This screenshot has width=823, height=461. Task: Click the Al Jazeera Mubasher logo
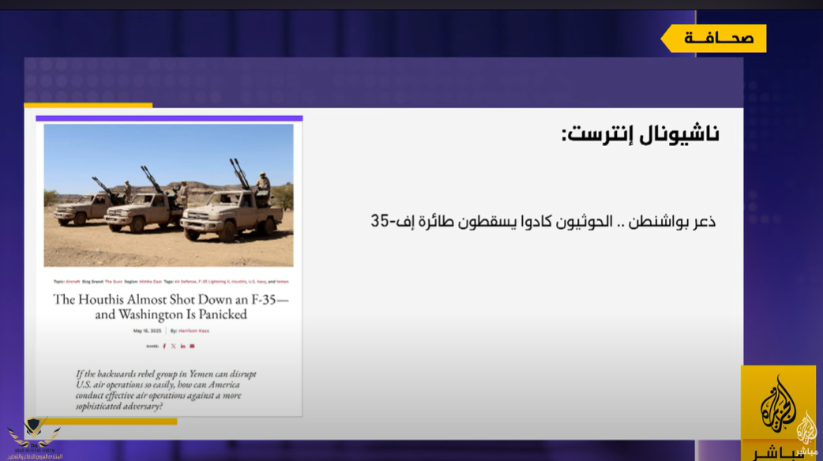(x=779, y=413)
